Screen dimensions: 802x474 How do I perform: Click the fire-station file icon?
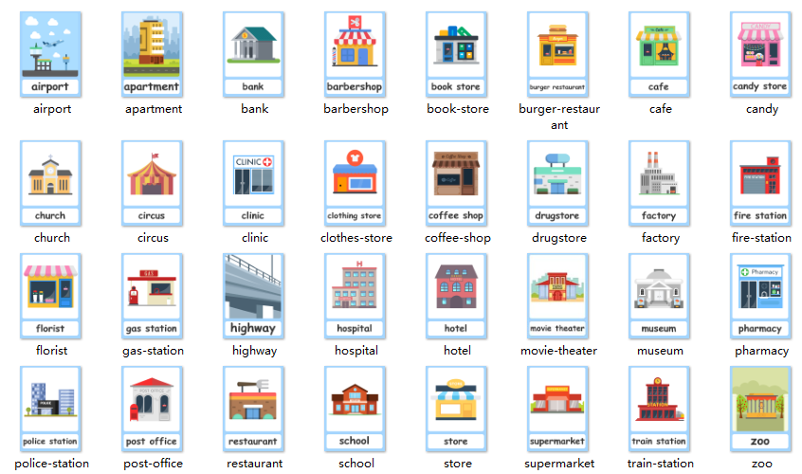(760, 184)
